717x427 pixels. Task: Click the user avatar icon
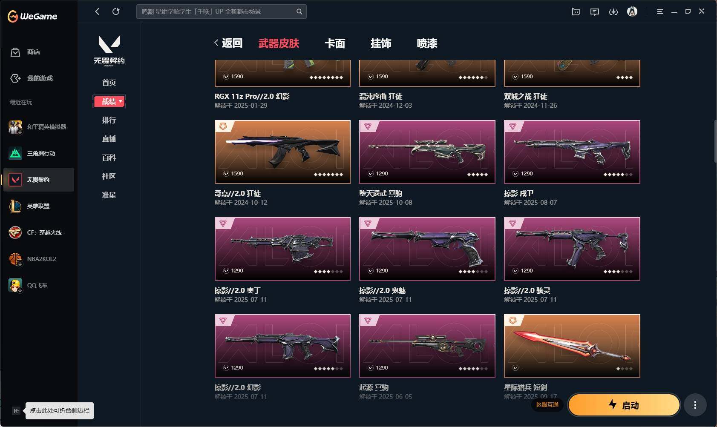632,11
